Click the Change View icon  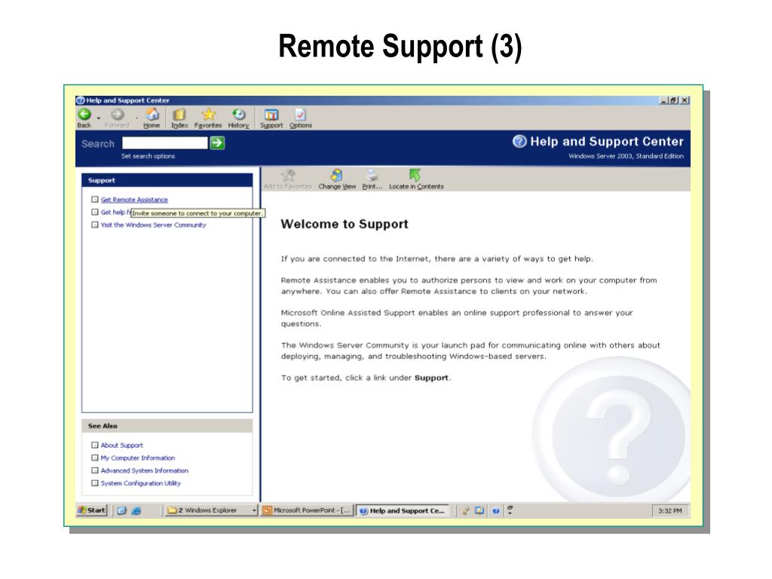pyautogui.click(x=337, y=176)
